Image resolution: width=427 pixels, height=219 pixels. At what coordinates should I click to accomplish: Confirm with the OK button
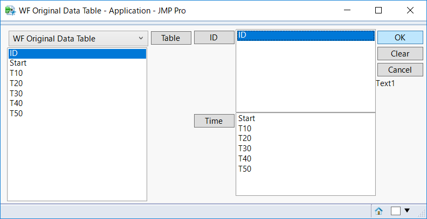pos(400,38)
